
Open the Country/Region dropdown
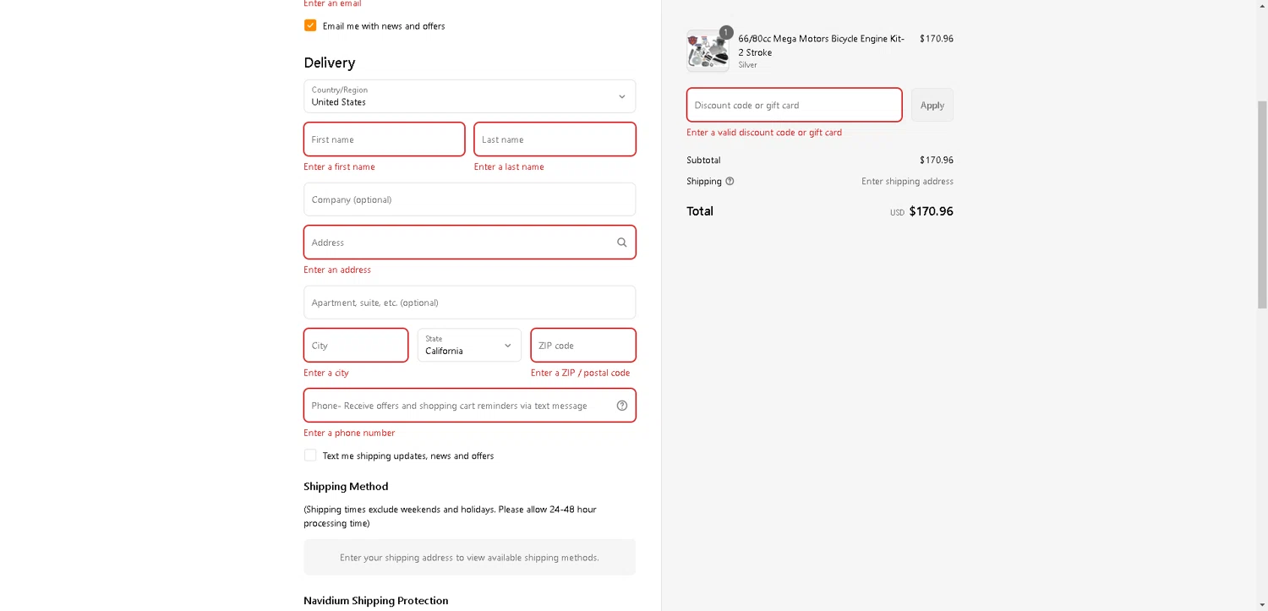(x=469, y=96)
